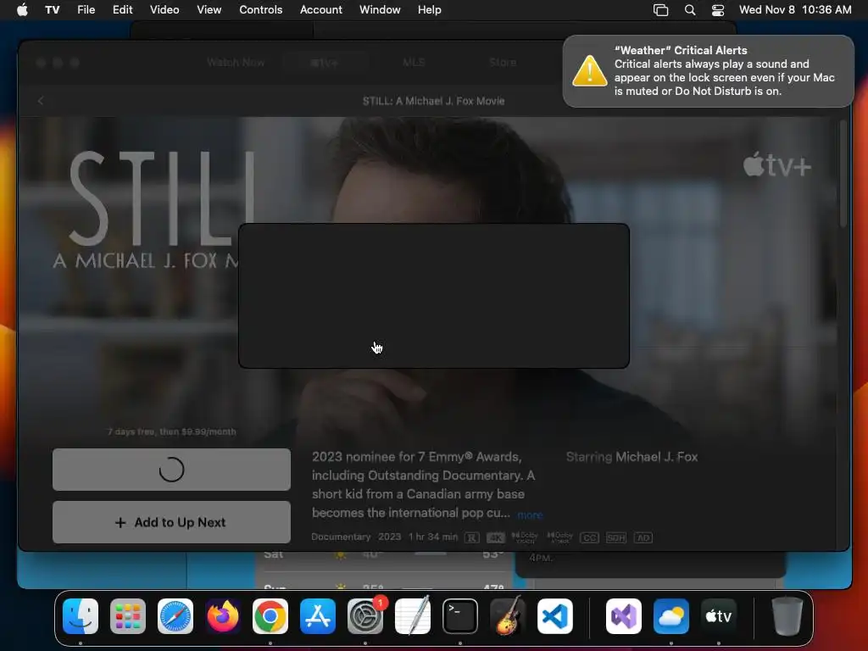Click the date and time in menu bar

point(795,9)
